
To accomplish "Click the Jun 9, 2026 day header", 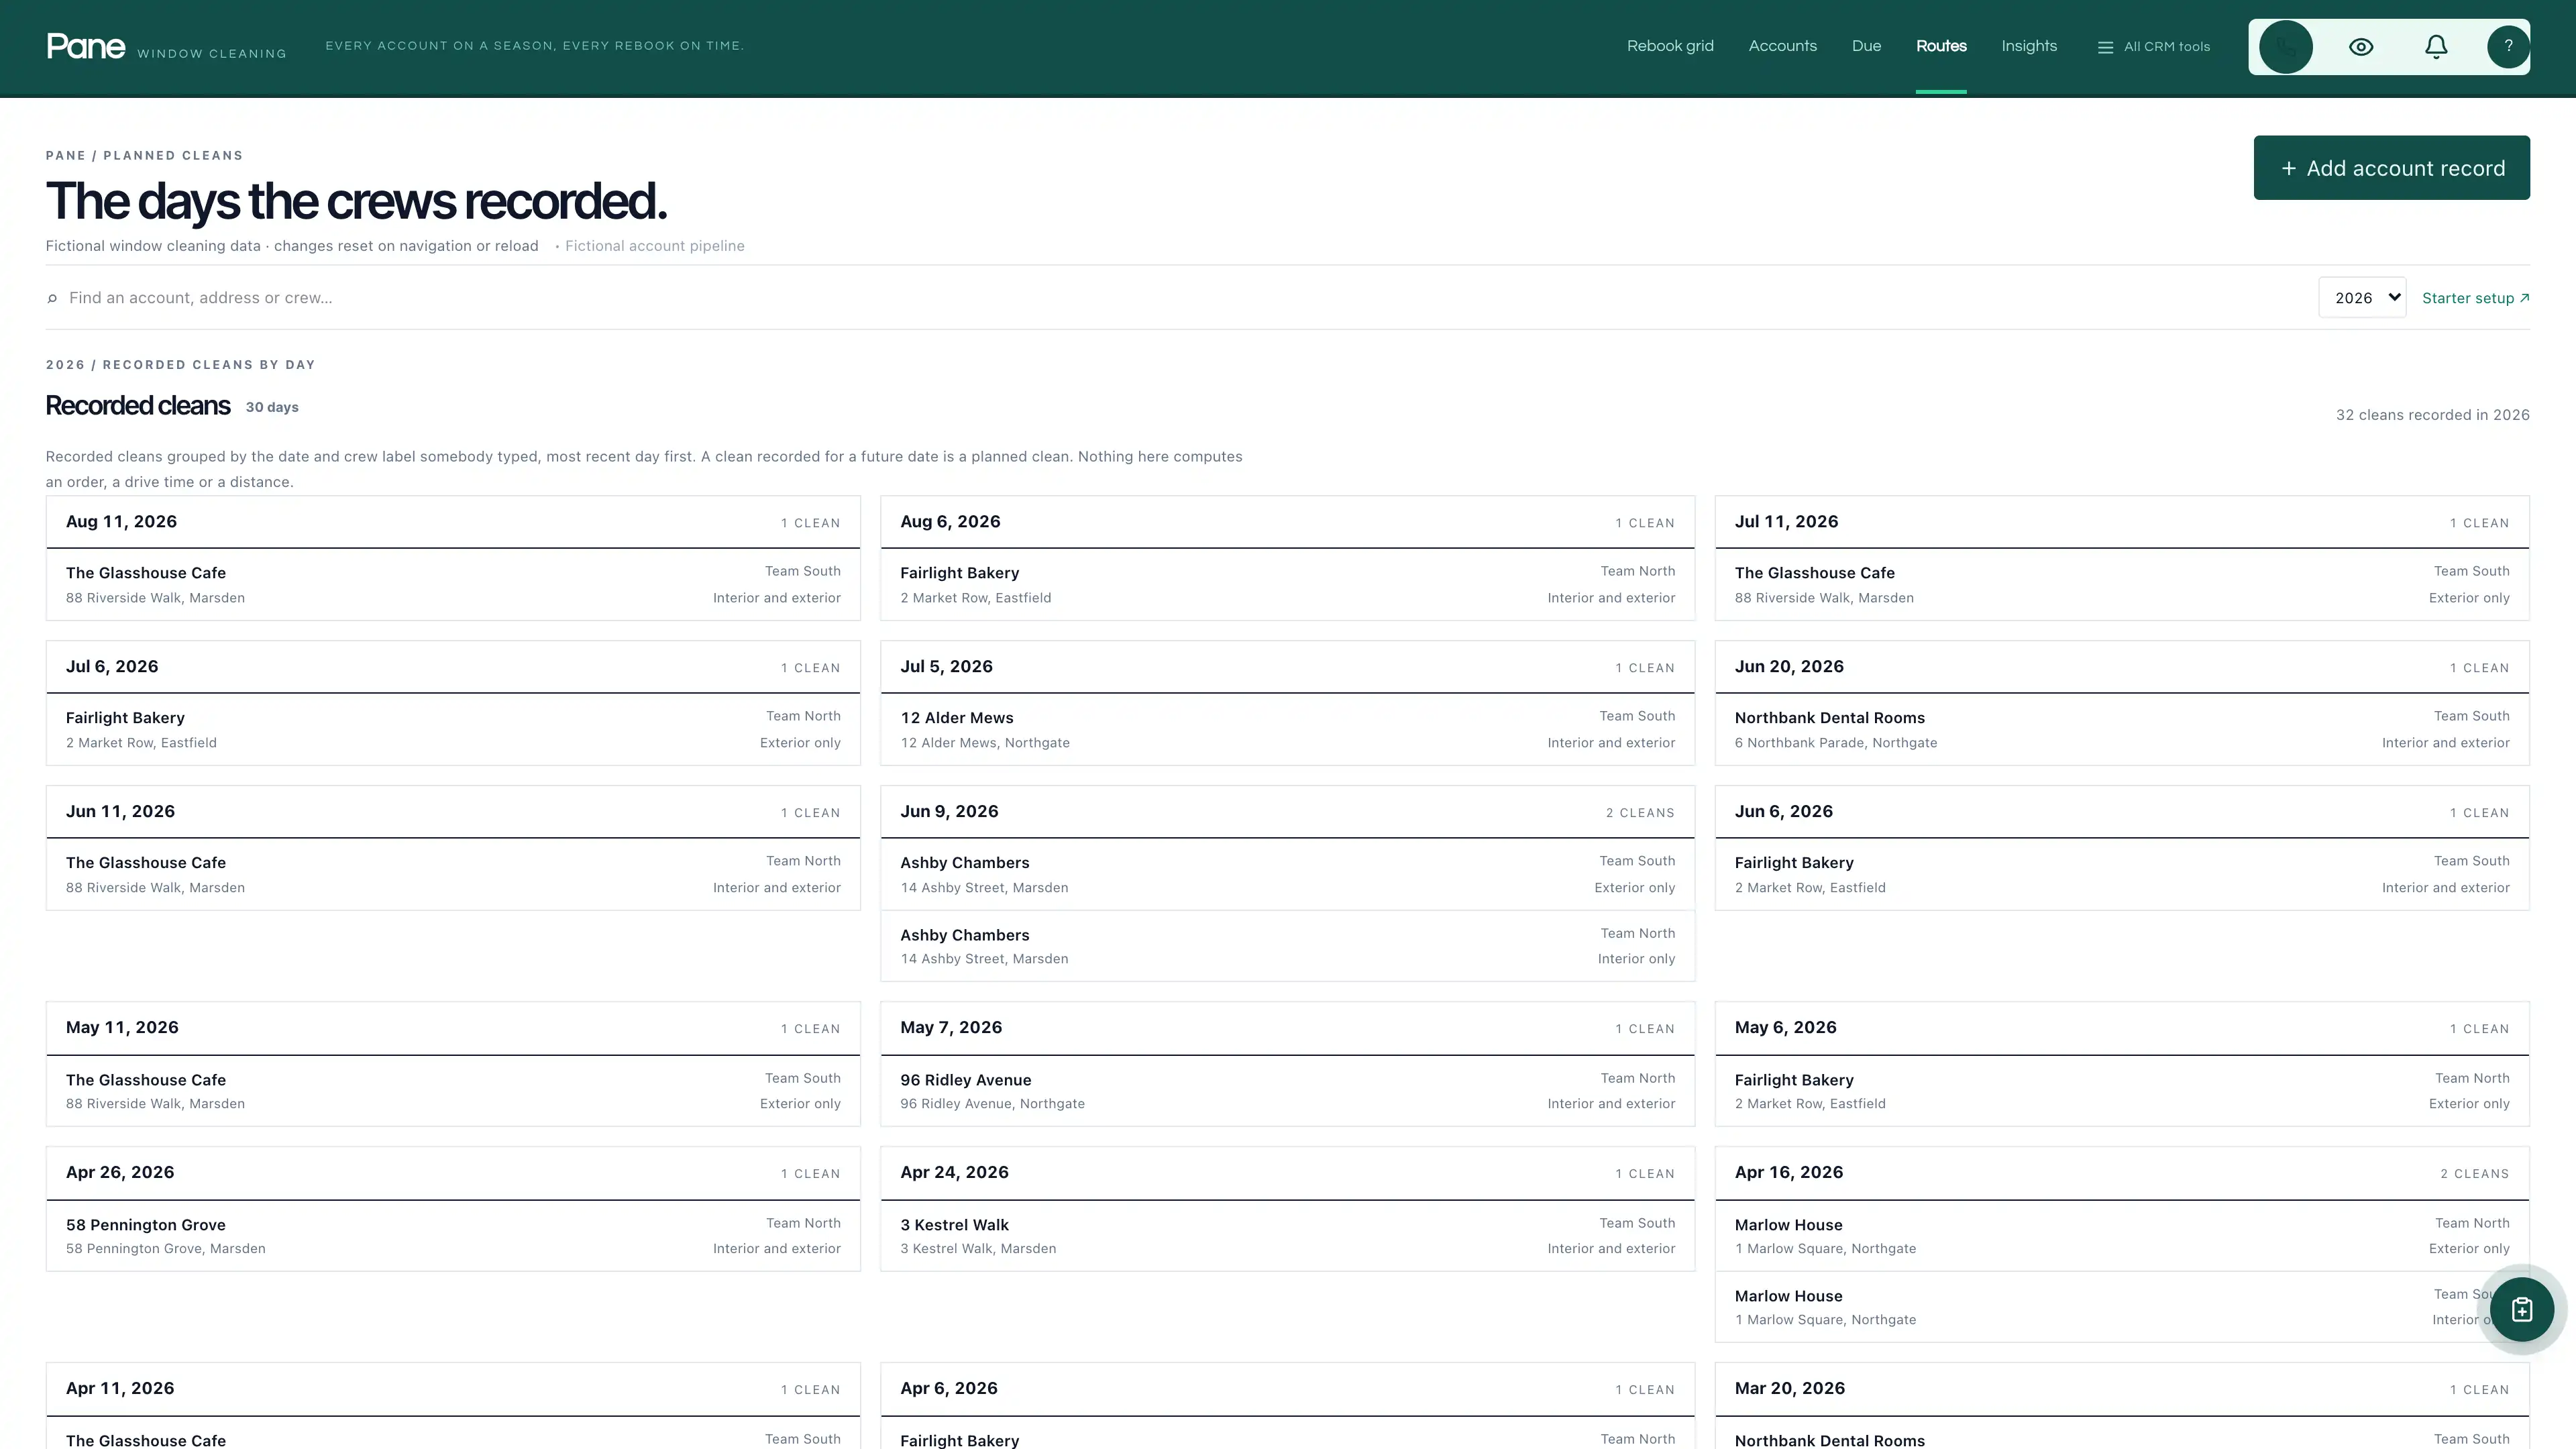I will coord(1287,812).
